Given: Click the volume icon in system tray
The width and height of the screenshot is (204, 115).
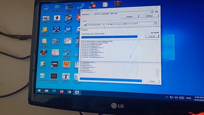Looking at the screenshot, I should coord(176,97).
